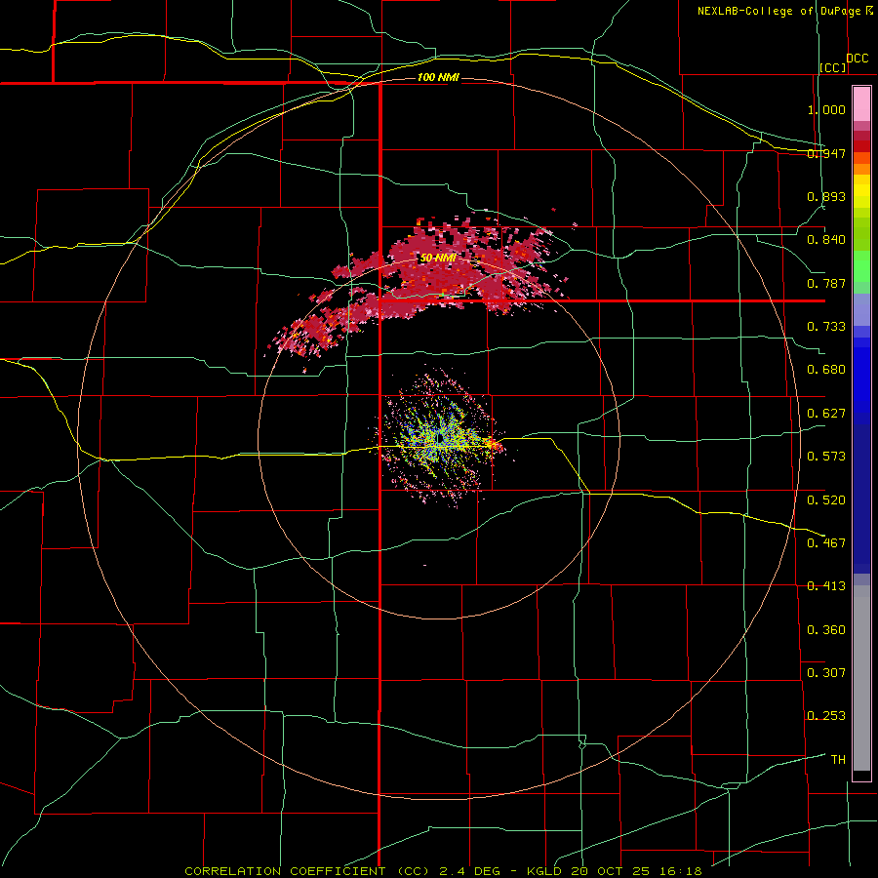The width and height of the screenshot is (878, 878).
Task: Select the 0.253 color scale value
Action: tap(826, 716)
